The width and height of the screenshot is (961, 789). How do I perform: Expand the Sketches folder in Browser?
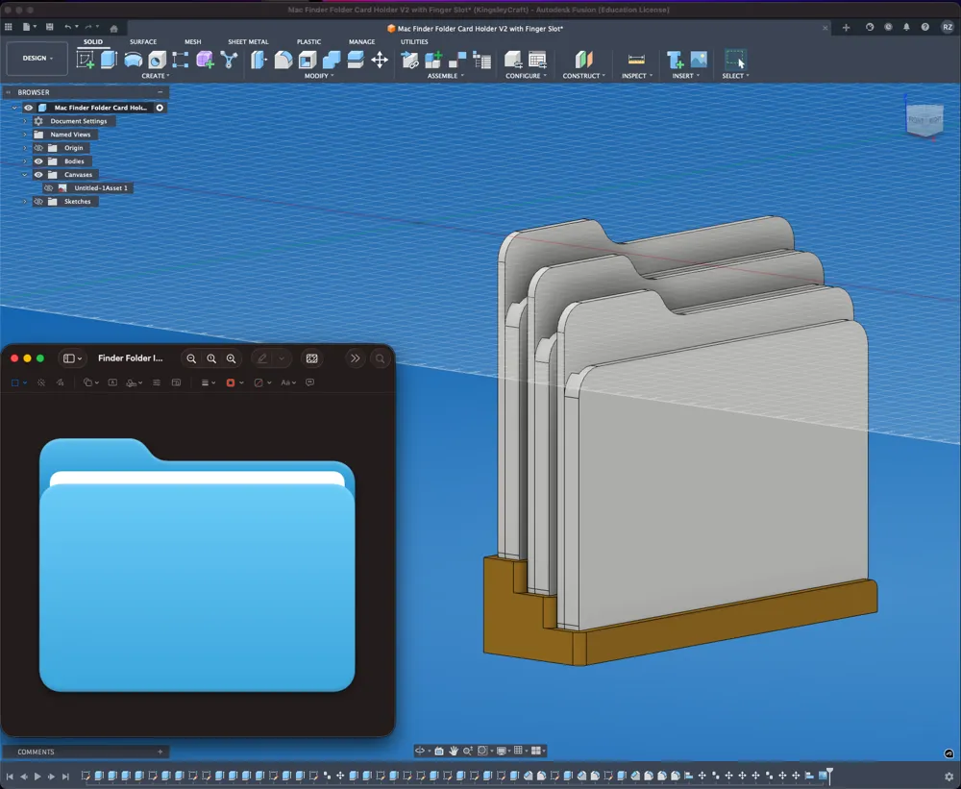pos(23,201)
